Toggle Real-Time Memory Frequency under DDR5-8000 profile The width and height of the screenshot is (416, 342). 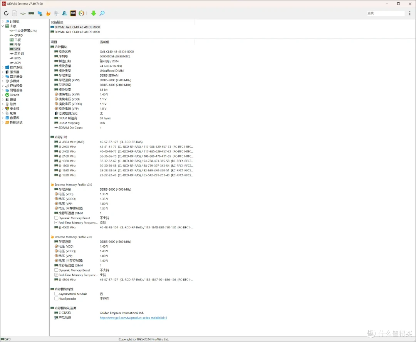56,223
